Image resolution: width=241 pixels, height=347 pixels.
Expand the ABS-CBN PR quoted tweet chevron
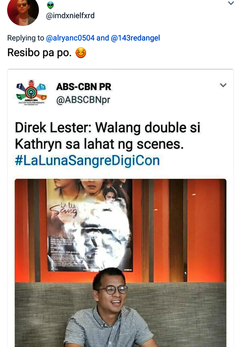coord(223,85)
